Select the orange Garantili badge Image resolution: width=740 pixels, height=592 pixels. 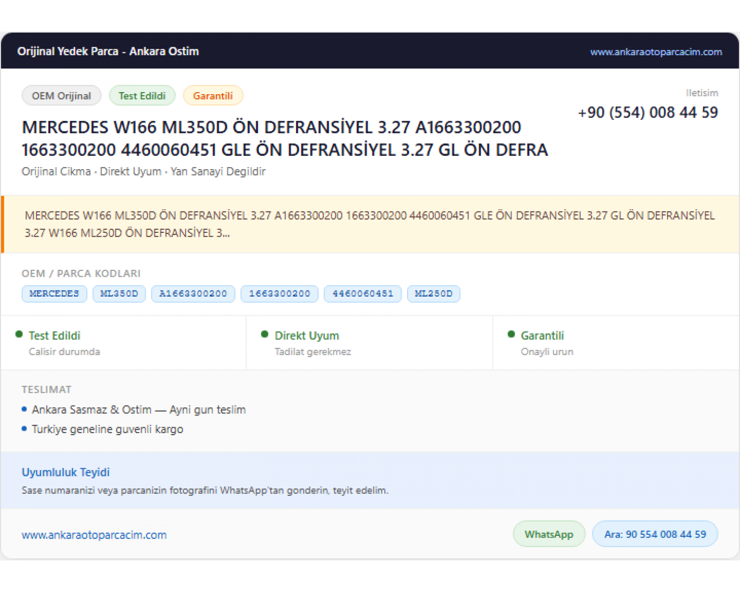coord(213,96)
